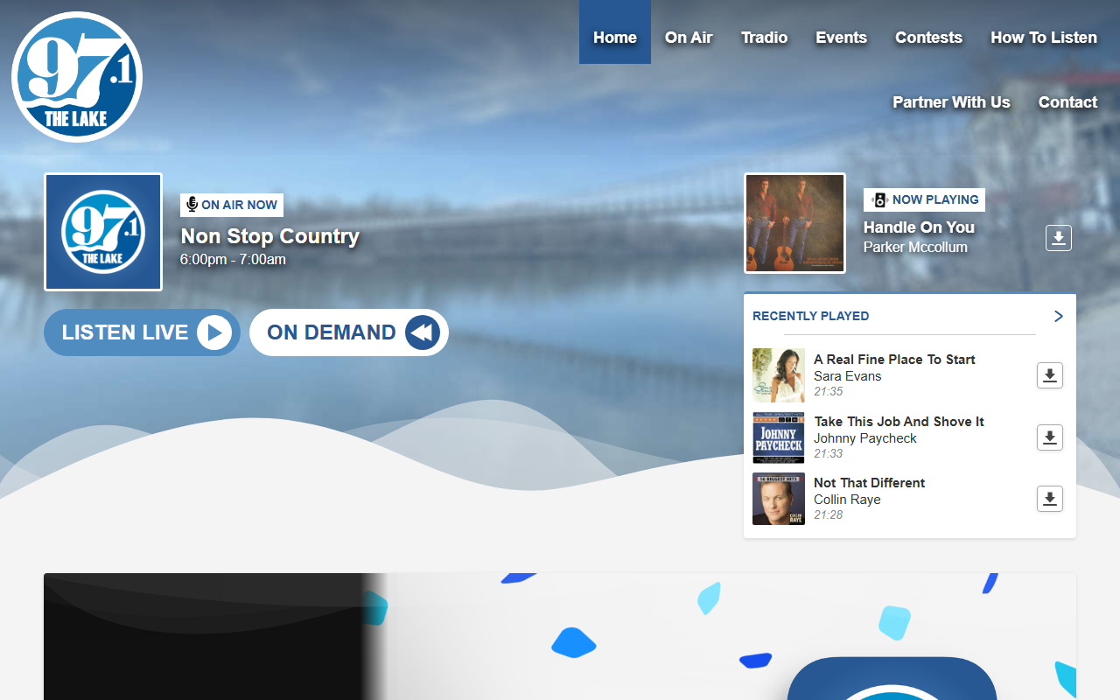Go to the Contact page
Screen dimensions: 1120x700
(x=1067, y=102)
